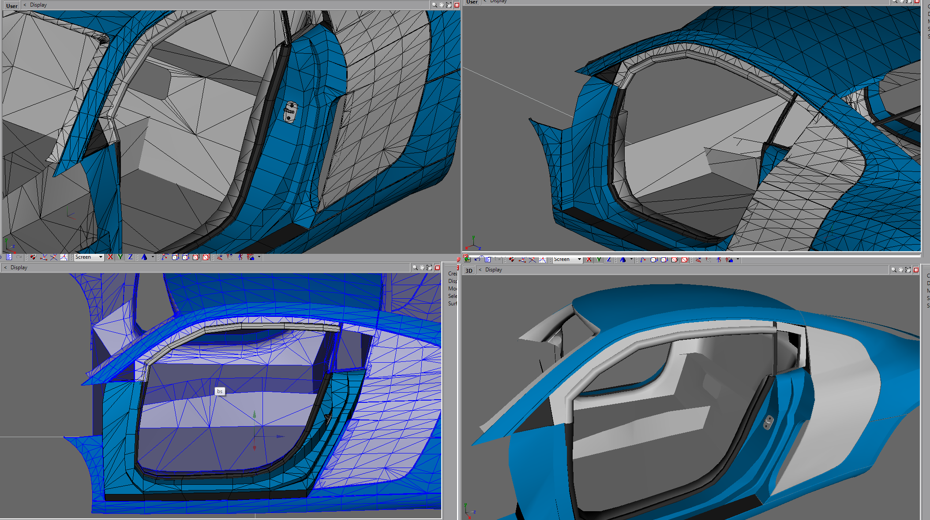Expand the arrow next to the blue cone icon above the bottom-left viewport

pos(153,257)
